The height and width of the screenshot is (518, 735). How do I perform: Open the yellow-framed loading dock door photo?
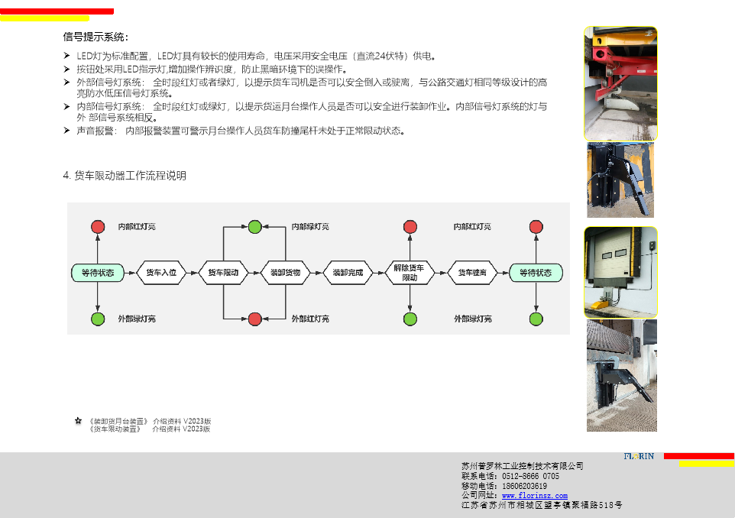tap(620, 272)
